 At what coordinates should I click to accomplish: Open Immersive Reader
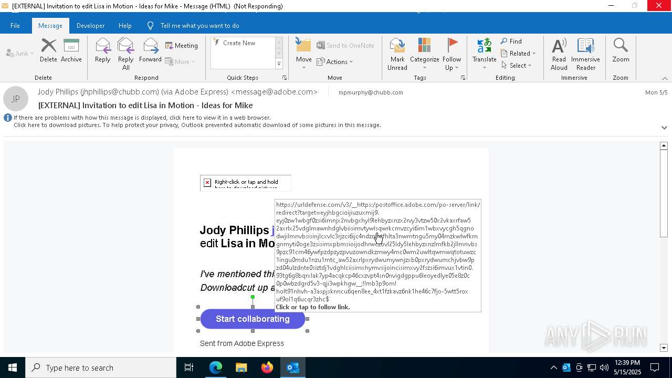[x=585, y=54]
